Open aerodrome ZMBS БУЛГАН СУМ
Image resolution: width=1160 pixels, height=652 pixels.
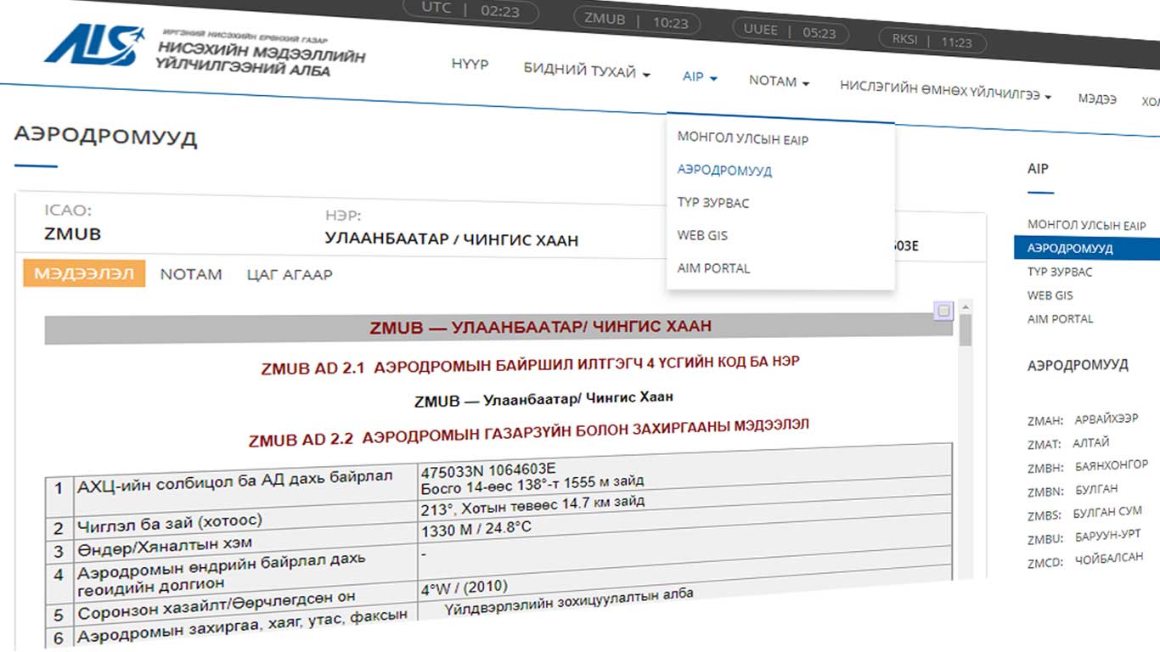click(x=1084, y=513)
